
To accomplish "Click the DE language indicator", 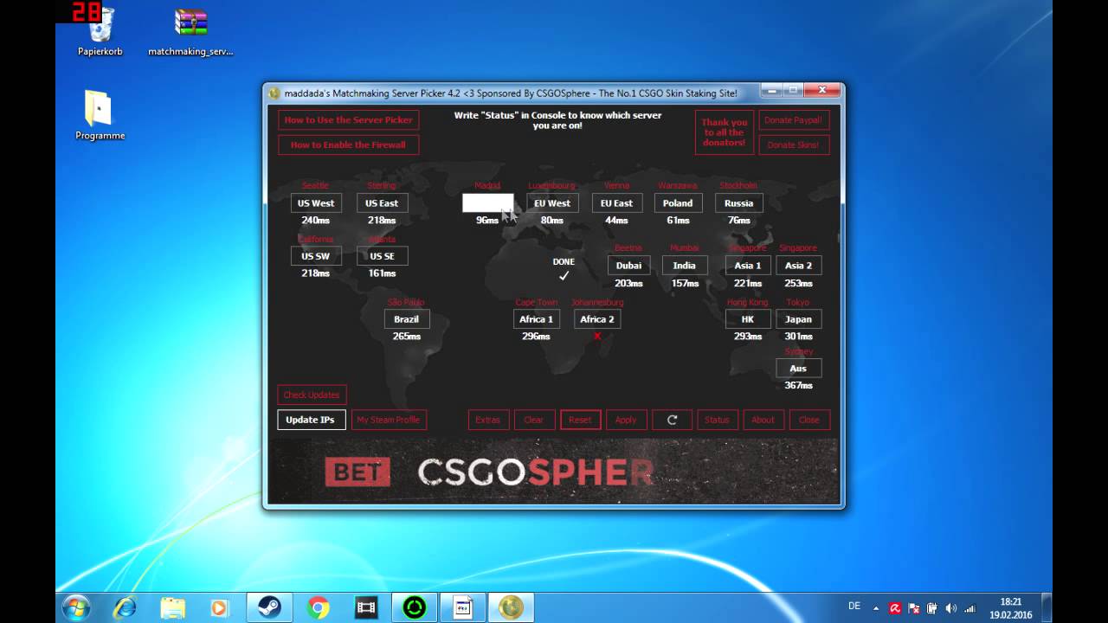I will [854, 606].
